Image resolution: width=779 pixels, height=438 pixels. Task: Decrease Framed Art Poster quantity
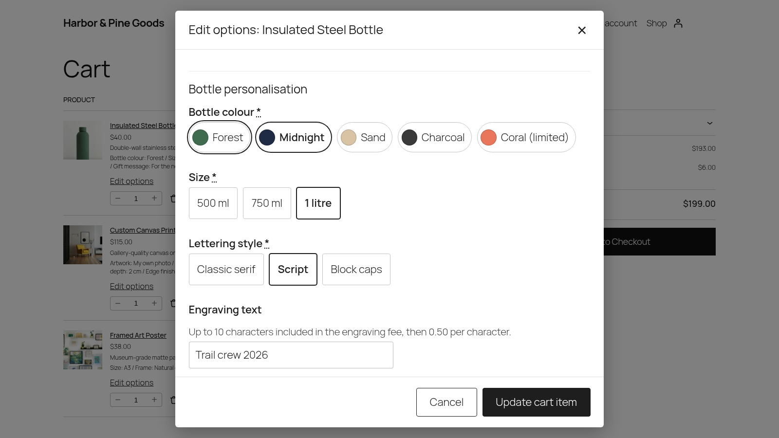118,400
